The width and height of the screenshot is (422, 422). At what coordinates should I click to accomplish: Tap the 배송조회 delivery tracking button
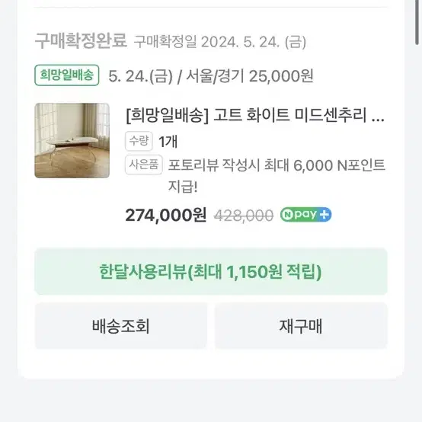tap(121, 326)
